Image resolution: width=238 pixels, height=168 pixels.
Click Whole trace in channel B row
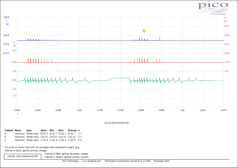32,137
